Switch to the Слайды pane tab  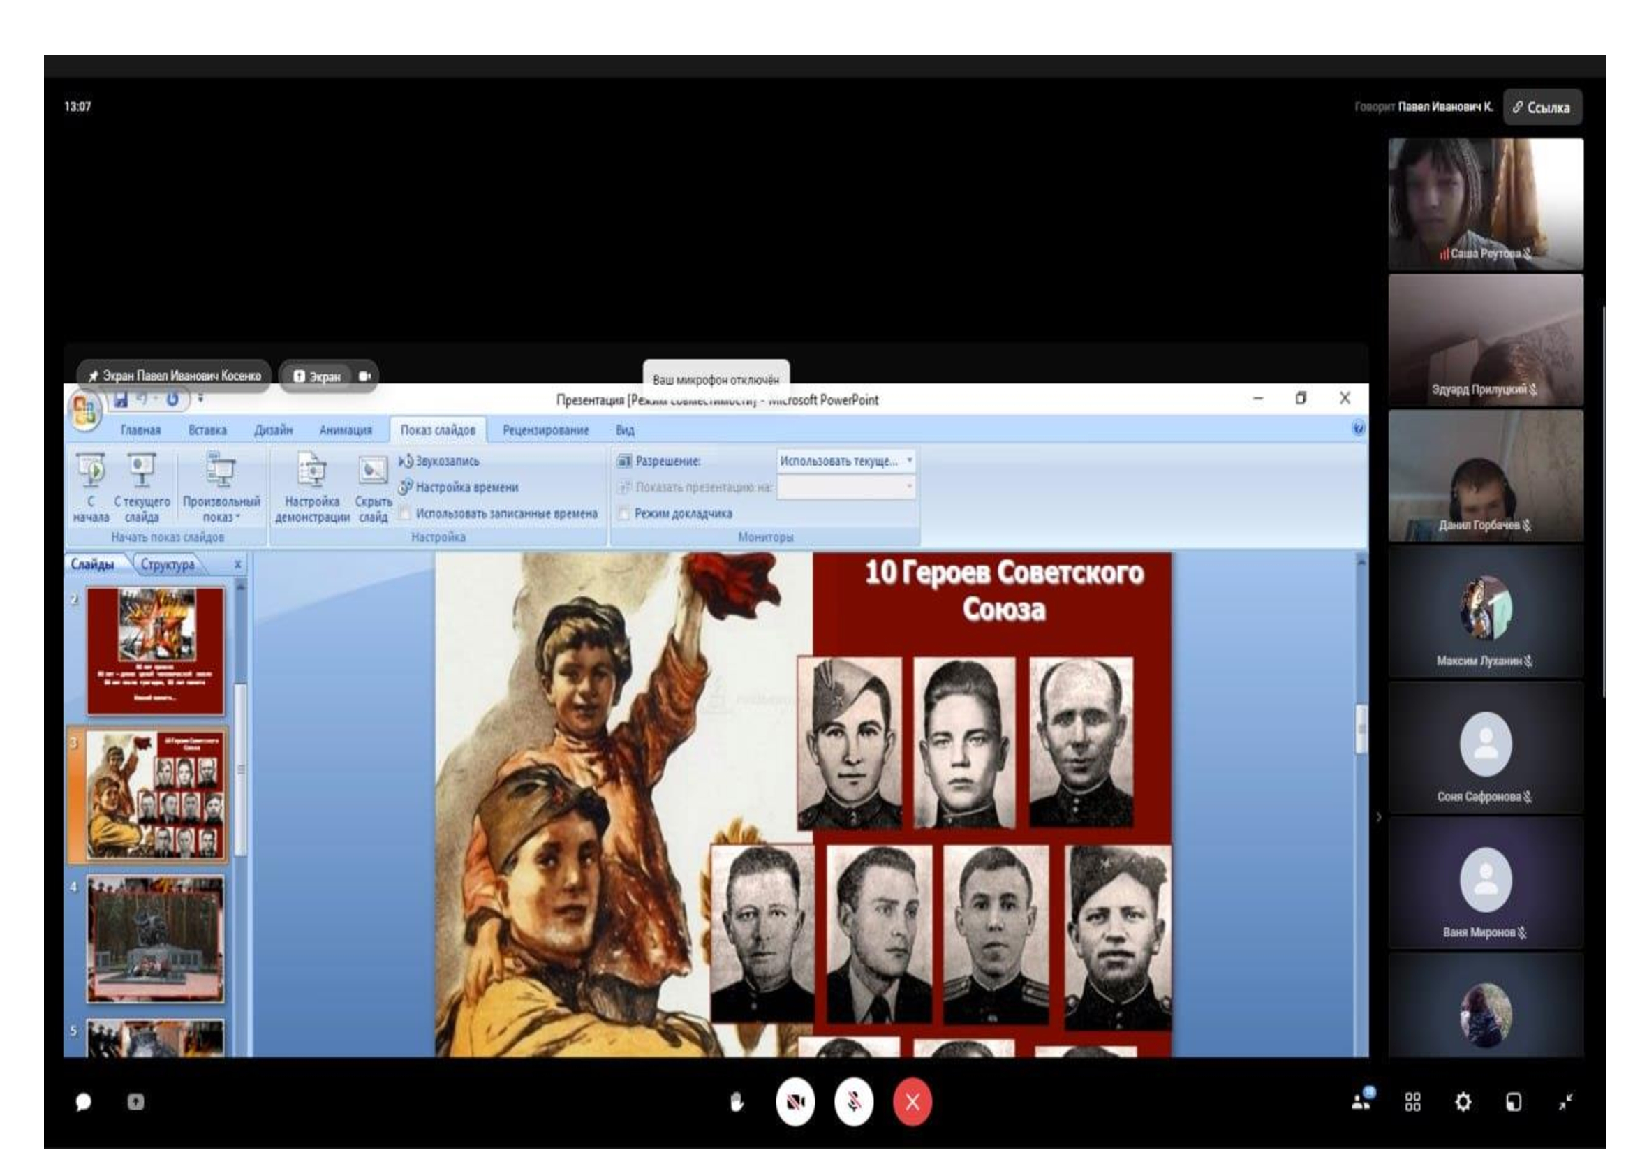pos(92,564)
